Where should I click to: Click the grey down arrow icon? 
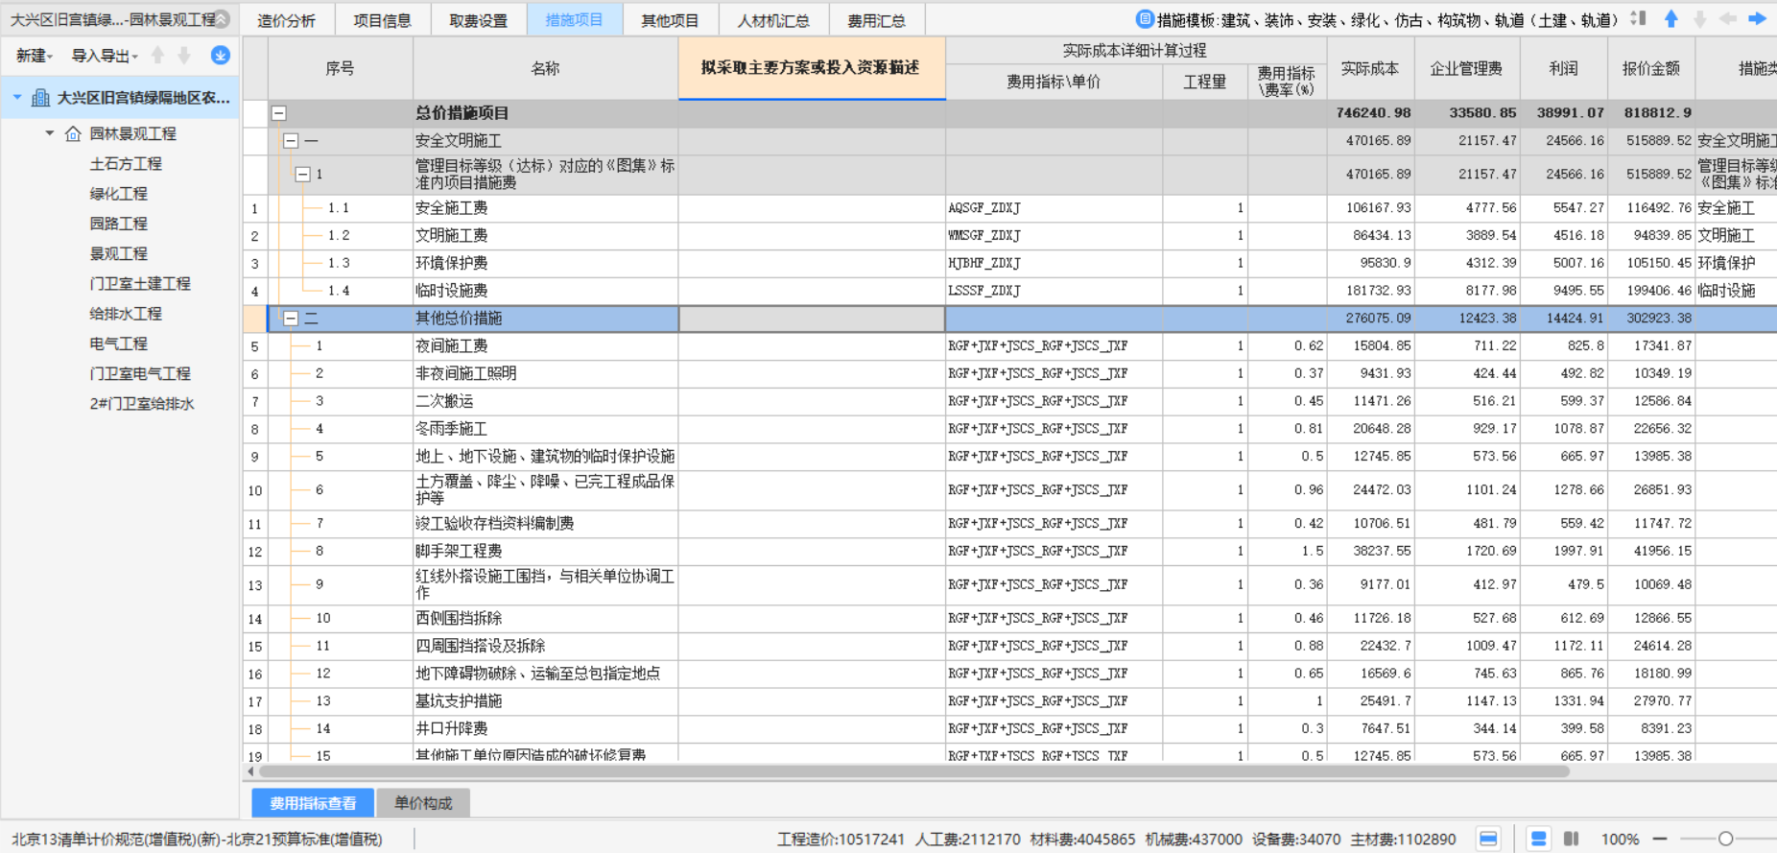pos(1699,19)
